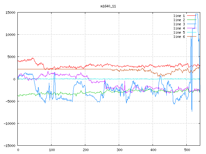The height and width of the screenshot is (154, 206).
Task: Click the 10000 y-axis tick label
Action: 10,35
